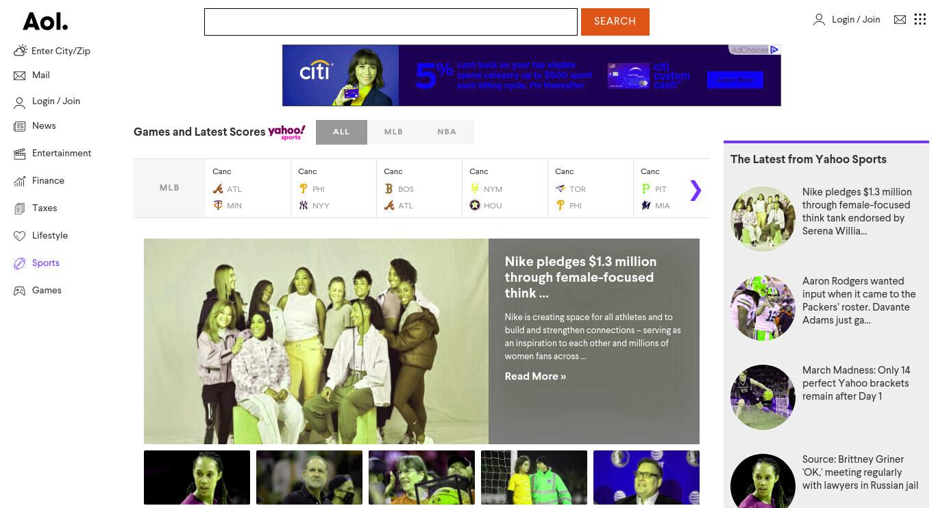The width and height of the screenshot is (936, 508).
Task: Click the MIN Twins team logo
Action: pyautogui.click(x=218, y=205)
